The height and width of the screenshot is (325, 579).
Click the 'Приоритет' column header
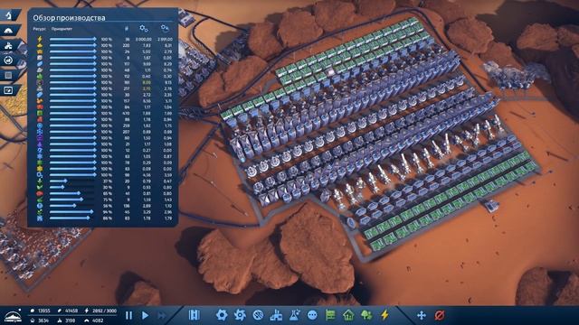pos(62,29)
